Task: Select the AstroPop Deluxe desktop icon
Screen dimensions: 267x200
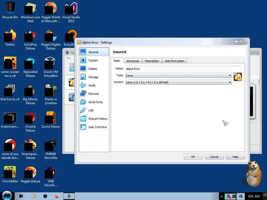Action: tap(30, 40)
